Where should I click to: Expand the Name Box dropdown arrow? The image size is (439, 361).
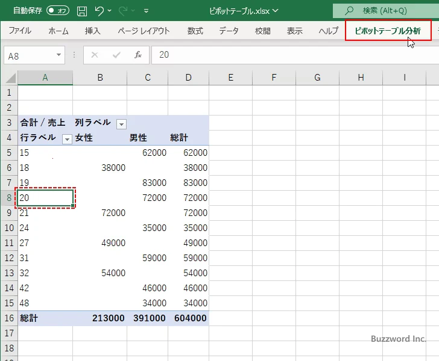(59, 55)
